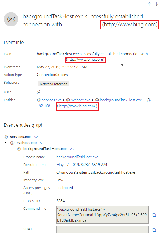Go to next event with down arrow
This screenshot has height=235, width=162.
point(156,4)
